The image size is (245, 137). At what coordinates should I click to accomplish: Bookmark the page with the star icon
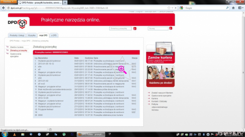(169, 8)
